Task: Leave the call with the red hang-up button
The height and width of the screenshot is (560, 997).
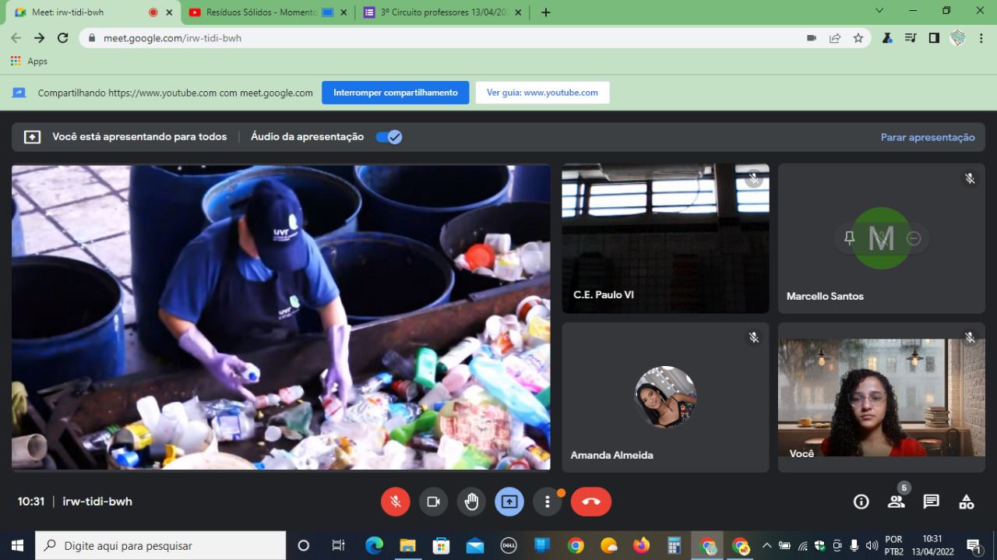Action: [591, 502]
